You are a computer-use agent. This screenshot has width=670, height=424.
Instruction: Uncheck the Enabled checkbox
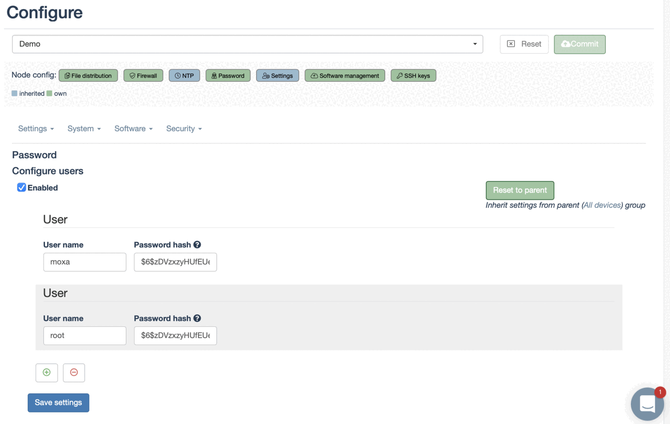(x=22, y=187)
